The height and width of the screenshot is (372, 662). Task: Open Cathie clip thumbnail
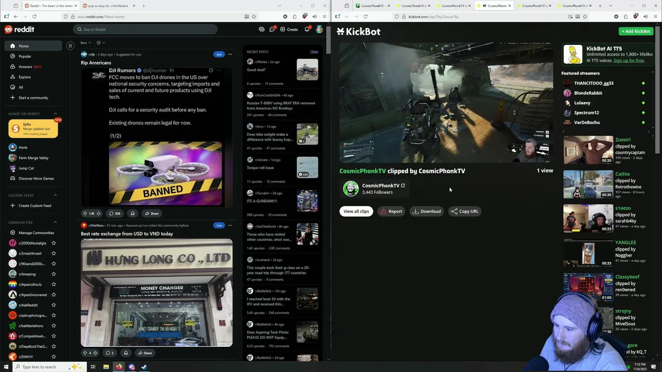coord(588,184)
